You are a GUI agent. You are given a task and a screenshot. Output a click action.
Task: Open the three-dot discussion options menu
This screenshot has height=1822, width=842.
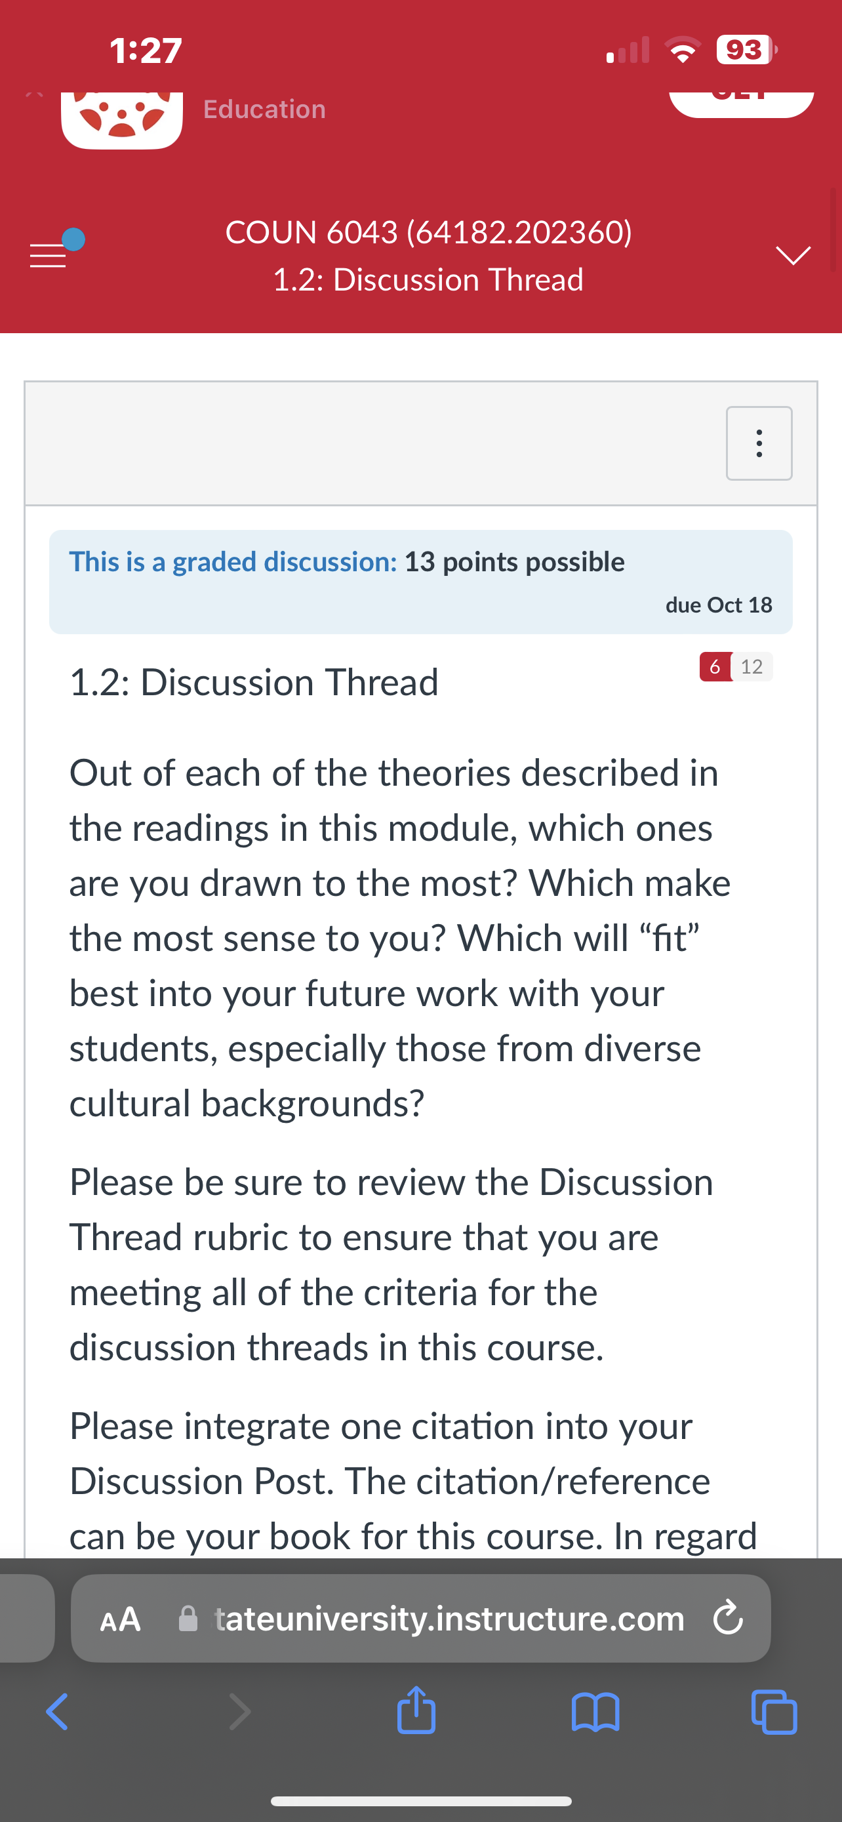tap(759, 443)
